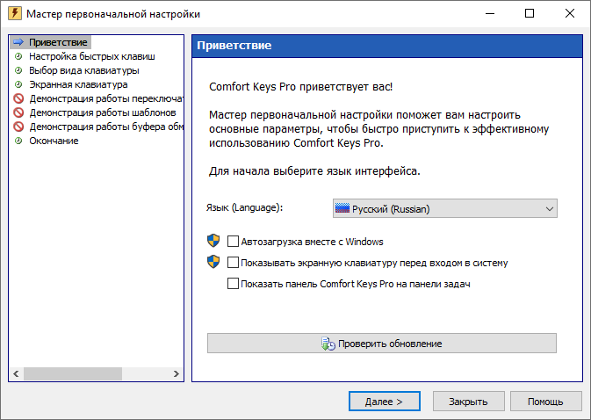
Task: Click the text 'Для начала выберите язык интерфейса.'
Action: pos(314,171)
